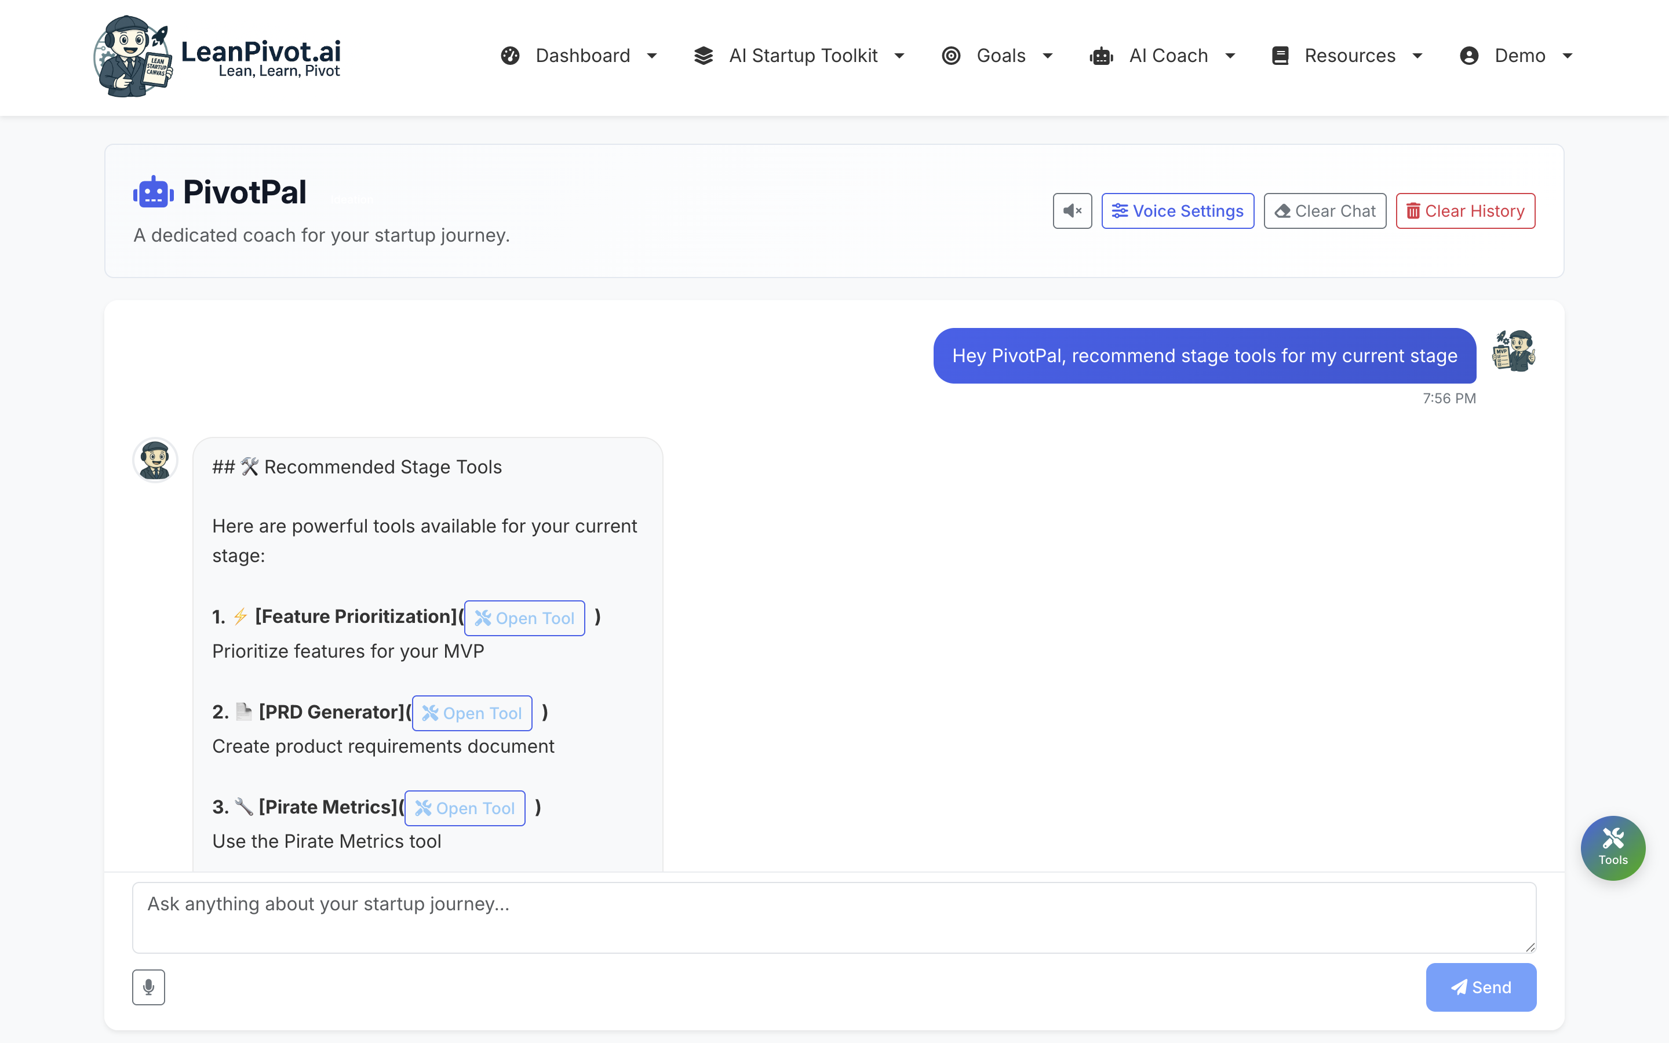Toggle the mute speaker button
Screen dimensions: 1669x1043
pos(1072,210)
